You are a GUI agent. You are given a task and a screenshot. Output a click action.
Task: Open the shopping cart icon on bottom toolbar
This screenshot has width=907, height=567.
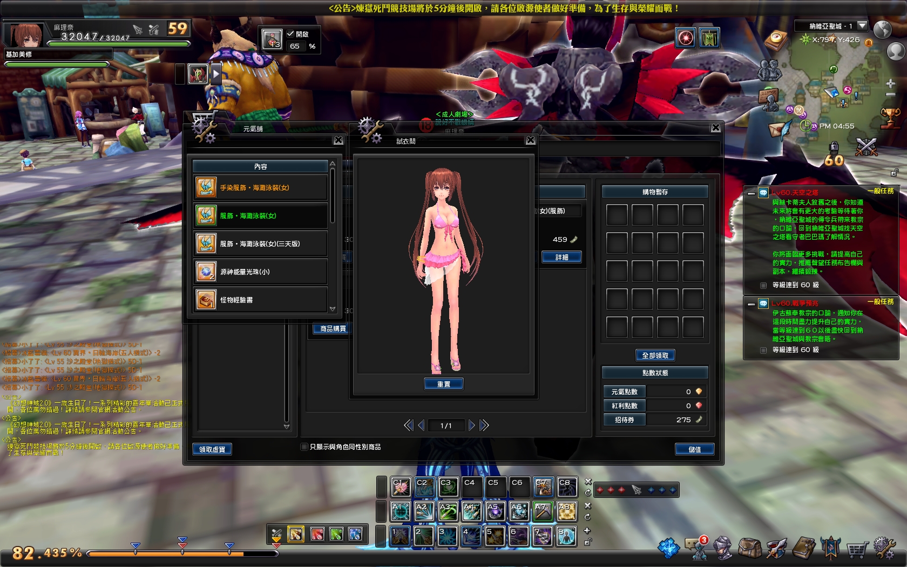click(855, 549)
